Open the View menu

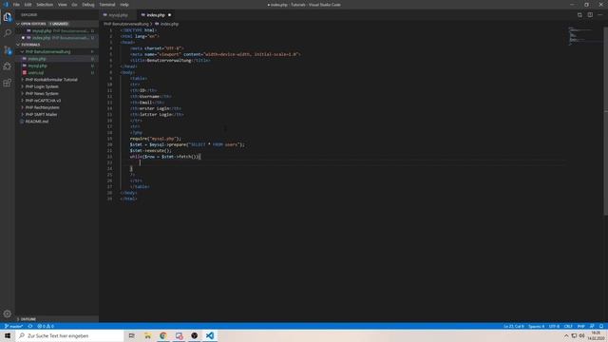[x=63, y=5]
